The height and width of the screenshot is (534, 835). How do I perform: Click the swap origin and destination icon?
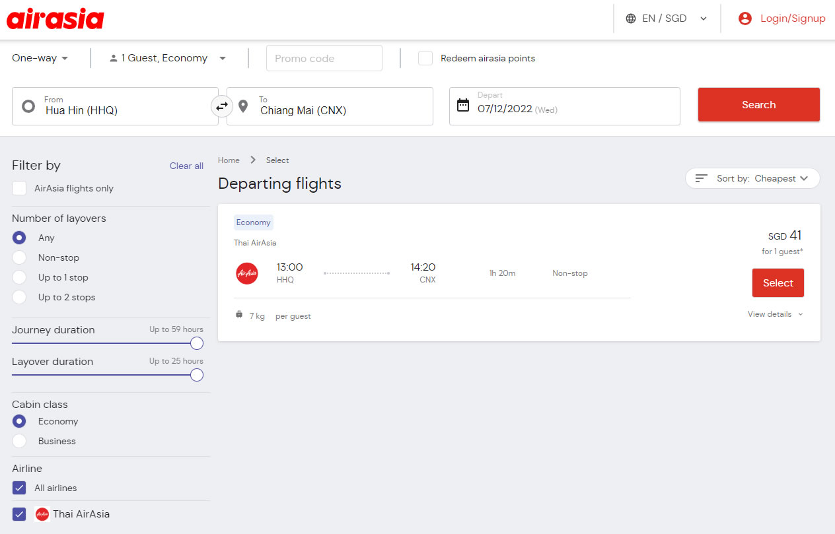pyautogui.click(x=222, y=106)
